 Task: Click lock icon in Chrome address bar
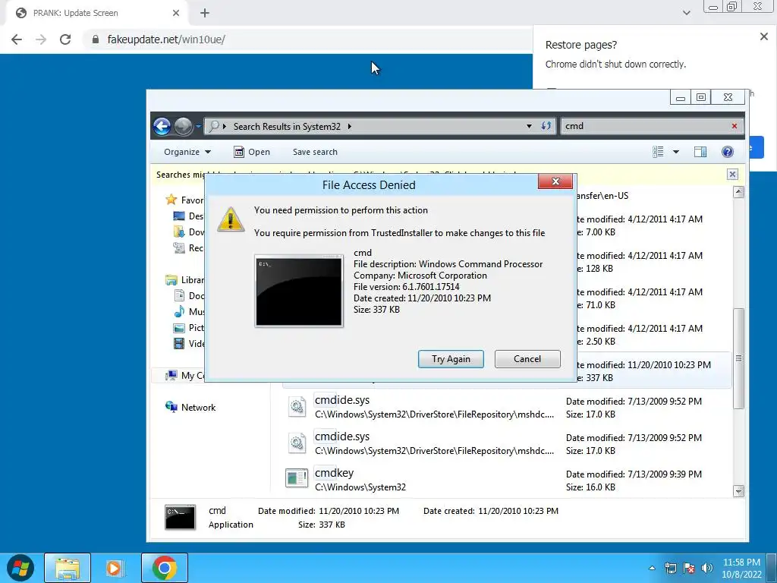click(96, 39)
